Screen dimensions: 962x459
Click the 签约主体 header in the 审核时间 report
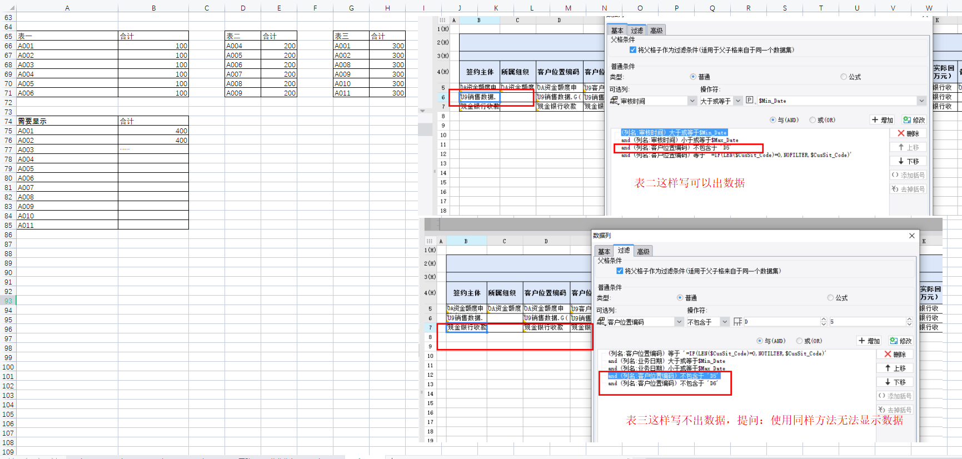pyautogui.click(x=480, y=72)
